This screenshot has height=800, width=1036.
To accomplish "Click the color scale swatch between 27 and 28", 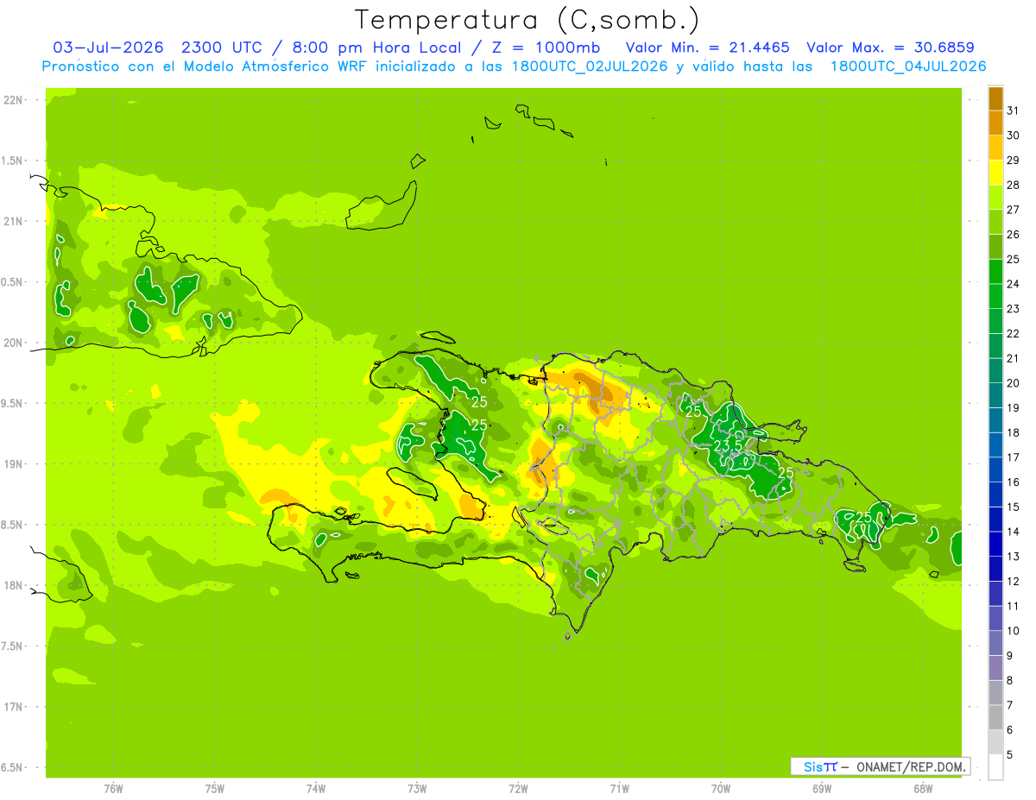I will click(x=995, y=197).
